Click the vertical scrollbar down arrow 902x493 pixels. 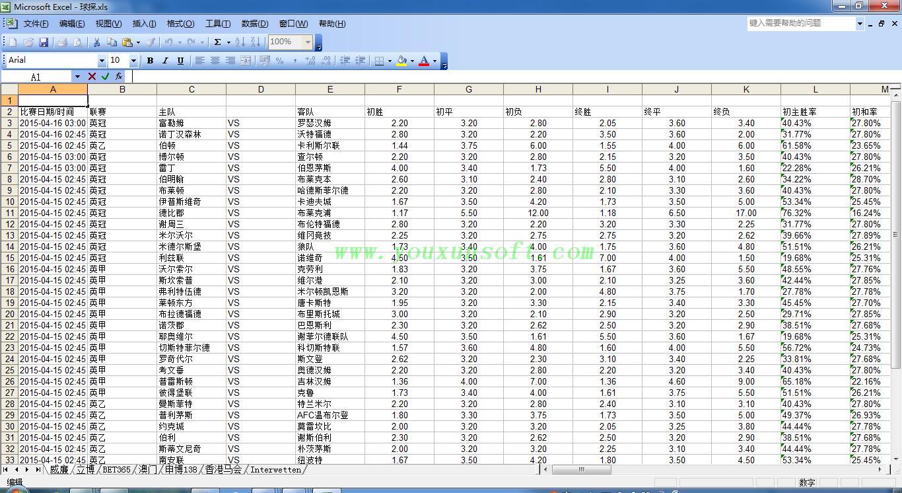click(x=896, y=460)
